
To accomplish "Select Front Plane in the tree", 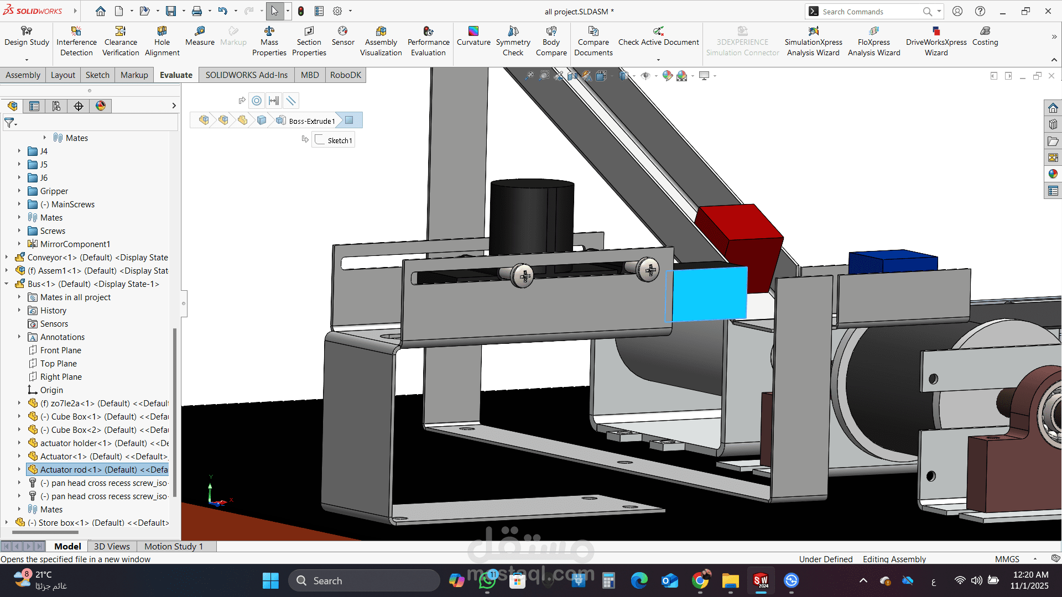I will [61, 350].
